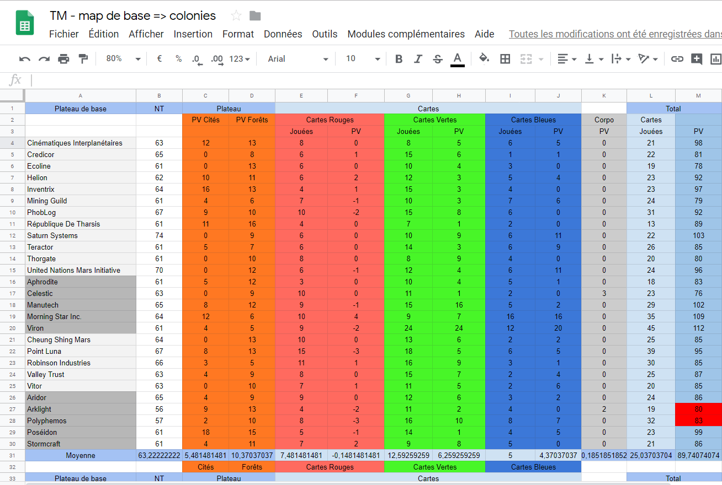Redo the last action

(x=44, y=59)
